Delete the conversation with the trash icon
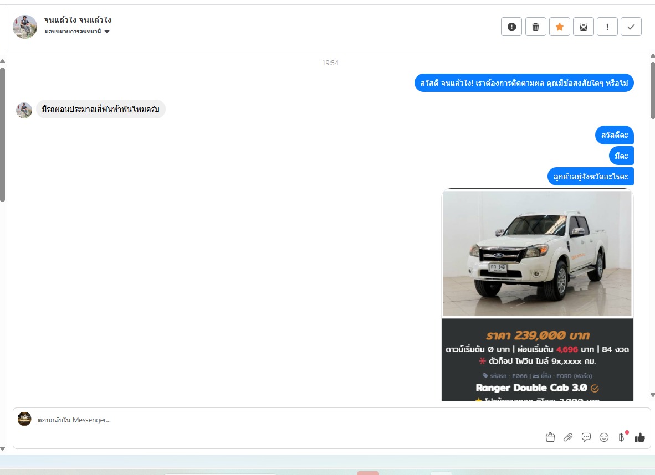655x475 pixels. pyautogui.click(x=535, y=27)
